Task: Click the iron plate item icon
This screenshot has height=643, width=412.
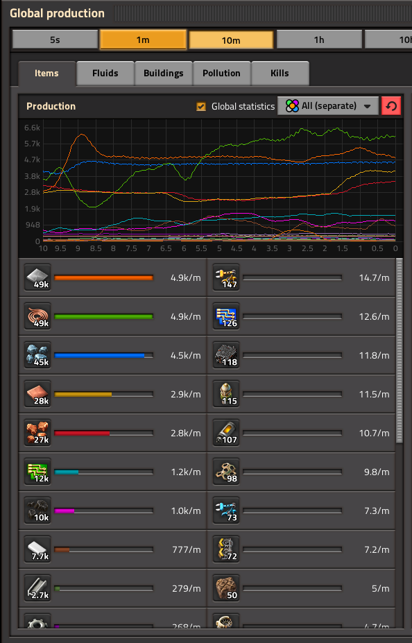Action: click(x=37, y=277)
